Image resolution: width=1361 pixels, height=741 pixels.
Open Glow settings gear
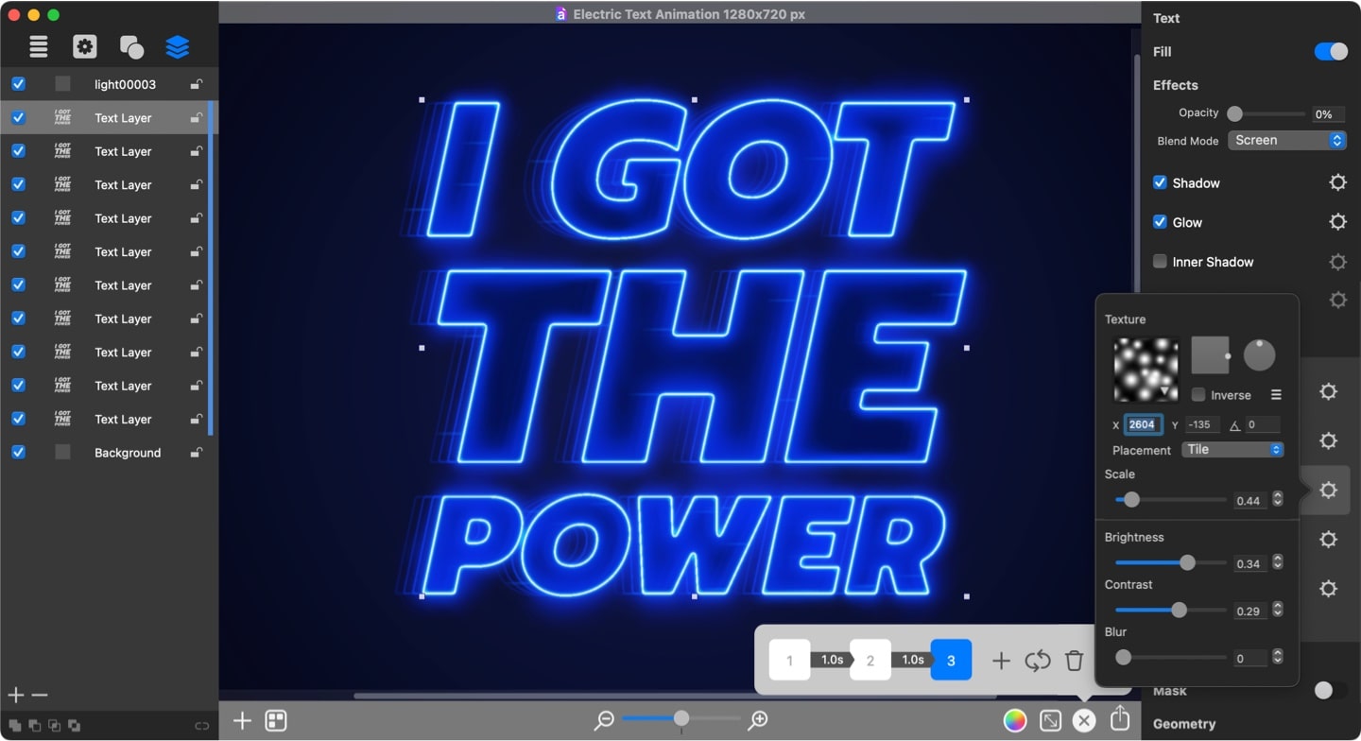pyautogui.click(x=1337, y=222)
